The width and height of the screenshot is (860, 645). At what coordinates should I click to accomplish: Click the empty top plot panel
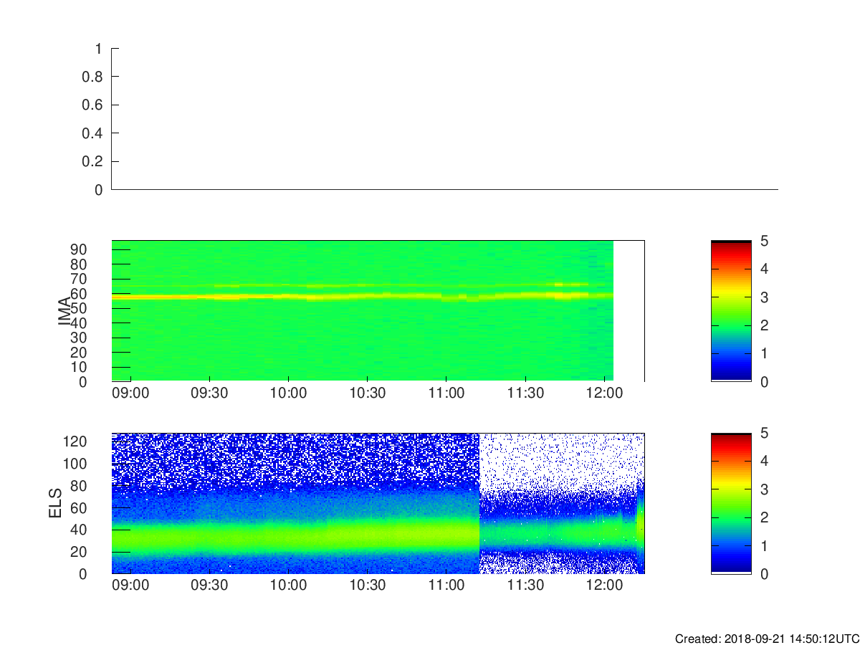point(444,119)
